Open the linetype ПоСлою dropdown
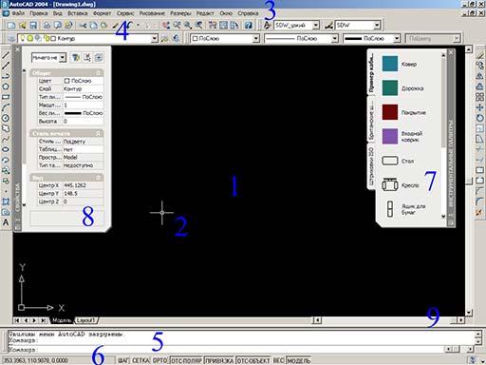 pos(334,38)
